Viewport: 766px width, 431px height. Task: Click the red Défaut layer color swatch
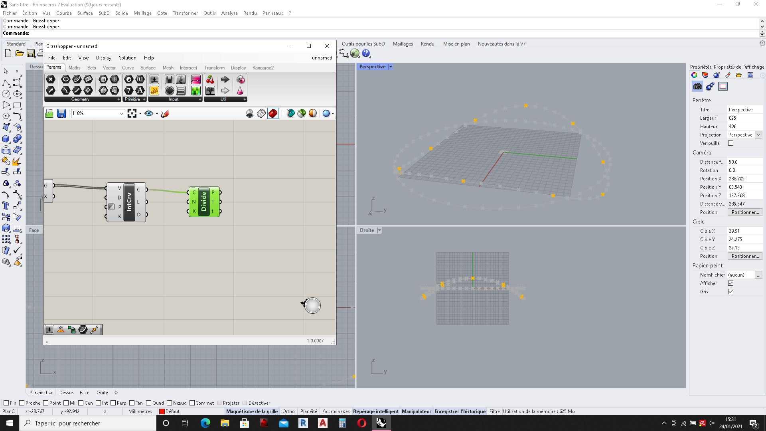[x=162, y=411]
